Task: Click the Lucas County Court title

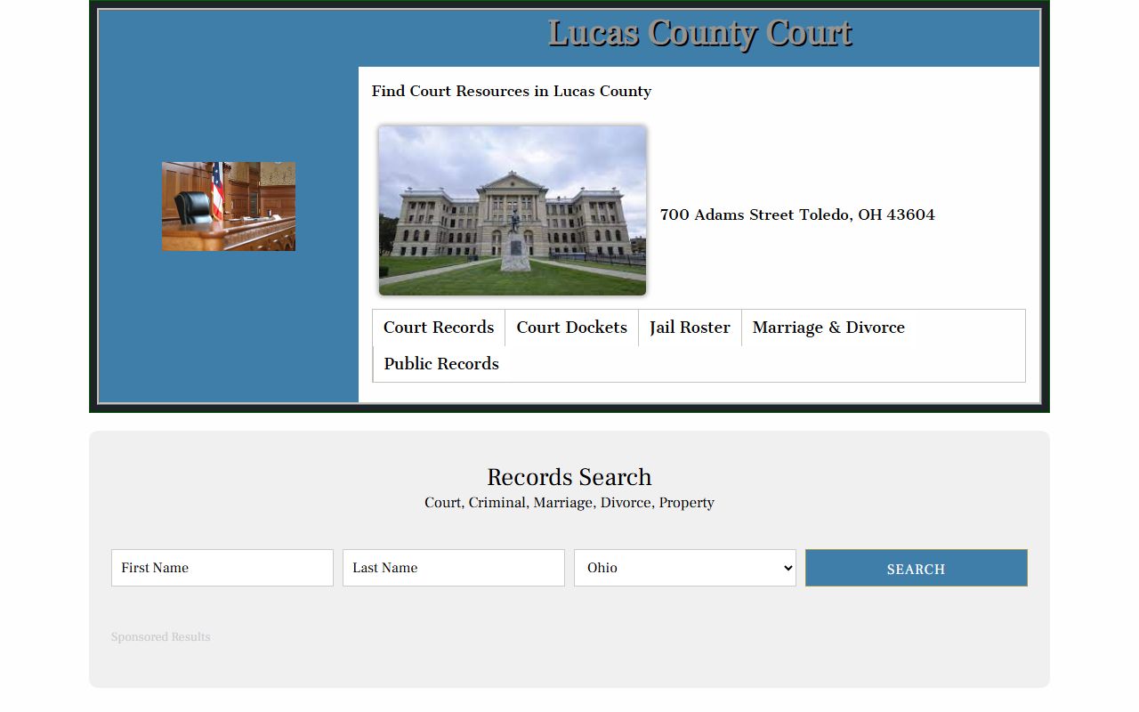Action: click(699, 33)
